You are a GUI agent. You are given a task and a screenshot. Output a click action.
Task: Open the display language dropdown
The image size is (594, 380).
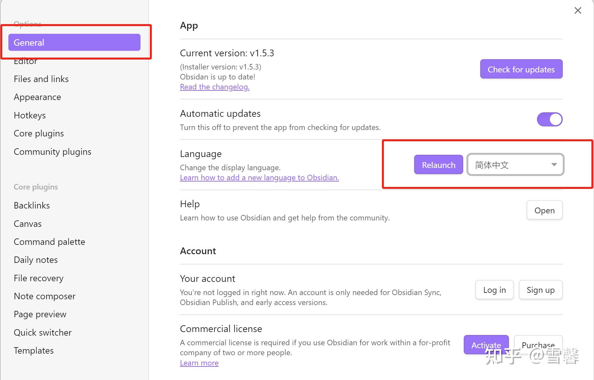click(x=515, y=165)
